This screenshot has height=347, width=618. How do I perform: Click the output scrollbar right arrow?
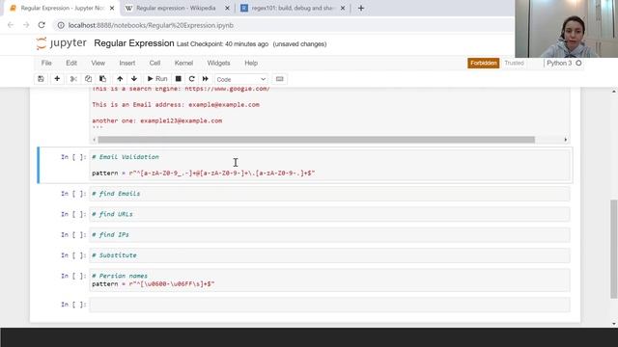click(566, 140)
